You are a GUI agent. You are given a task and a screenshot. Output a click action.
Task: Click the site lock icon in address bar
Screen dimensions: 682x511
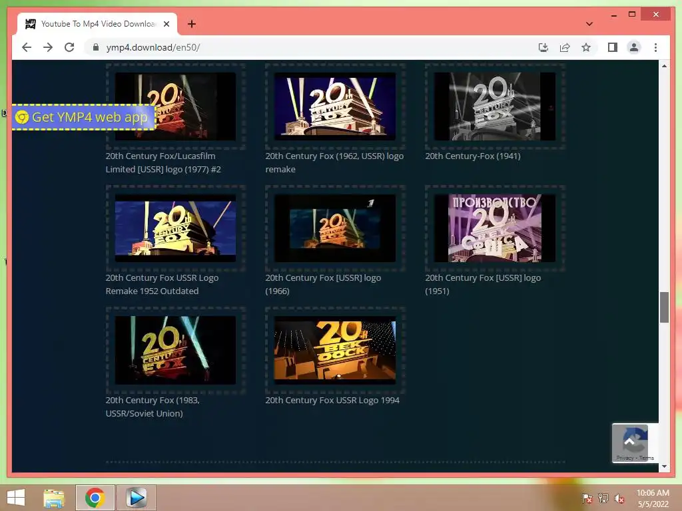(x=96, y=47)
